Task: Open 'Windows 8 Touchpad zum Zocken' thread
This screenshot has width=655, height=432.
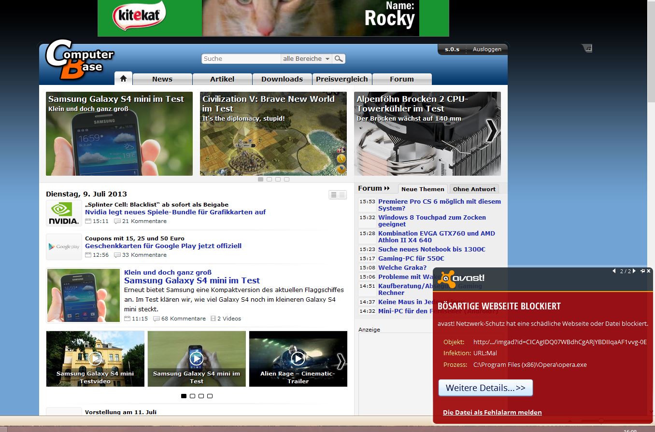Action: click(x=432, y=221)
